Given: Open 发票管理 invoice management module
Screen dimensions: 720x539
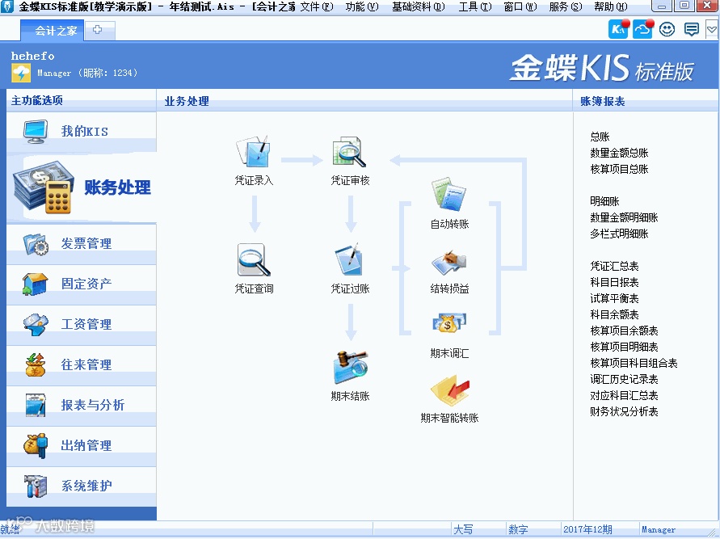Looking at the screenshot, I should [x=82, y=244].
